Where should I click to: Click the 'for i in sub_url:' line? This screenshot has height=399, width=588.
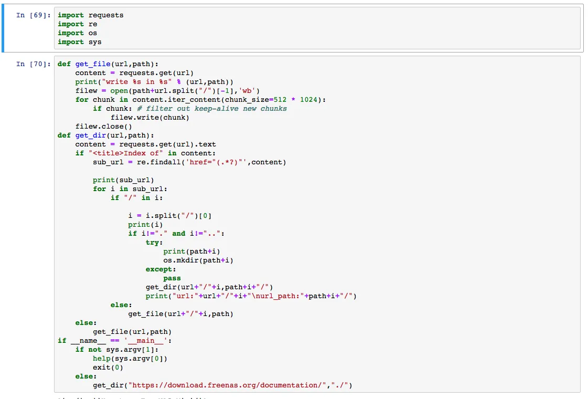click(130, 189)
